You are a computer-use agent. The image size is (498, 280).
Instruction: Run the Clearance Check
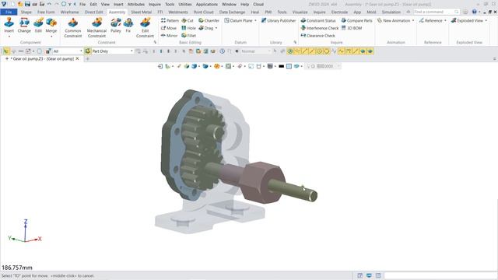point(318,36)
